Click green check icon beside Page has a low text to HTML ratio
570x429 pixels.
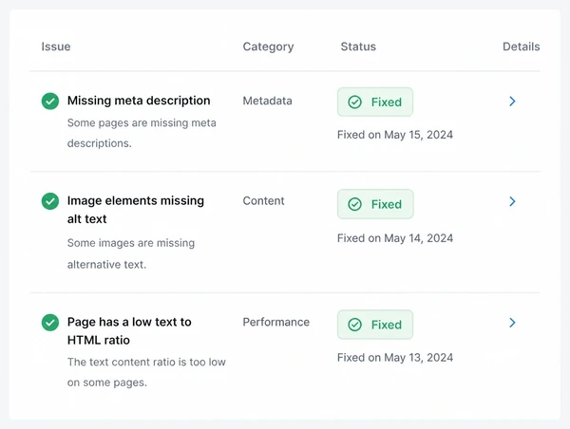[50, 323]
